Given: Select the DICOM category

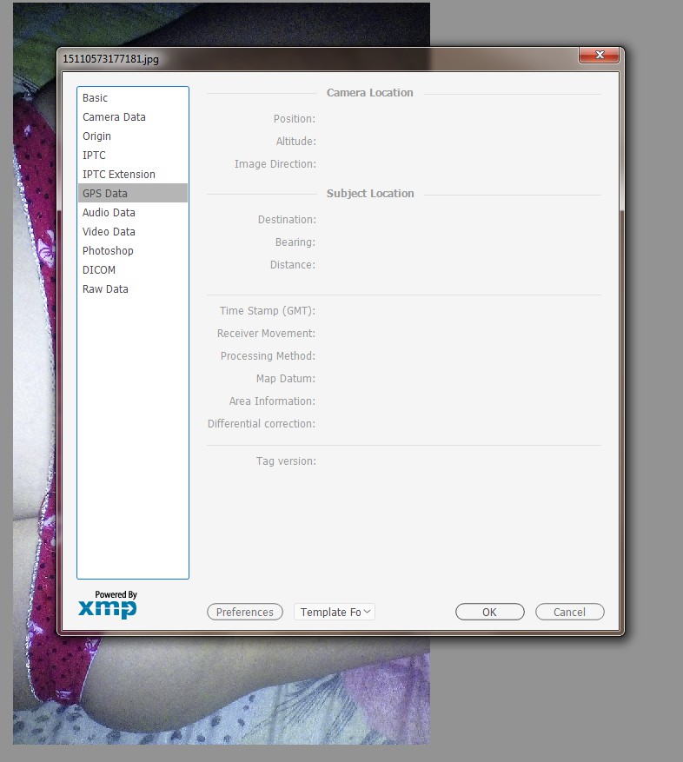Looking at the screenshot, I should (x=133, y=269).
